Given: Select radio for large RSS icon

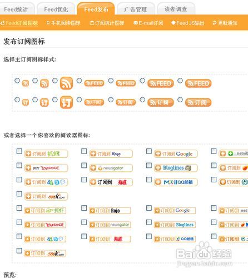Looking at the screenshot, I should pos(55,81).
